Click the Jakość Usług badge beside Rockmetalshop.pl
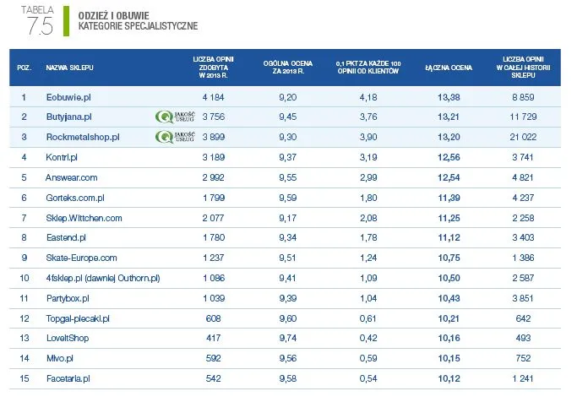This screenshot has height=402, width=588. pos(176,136)
